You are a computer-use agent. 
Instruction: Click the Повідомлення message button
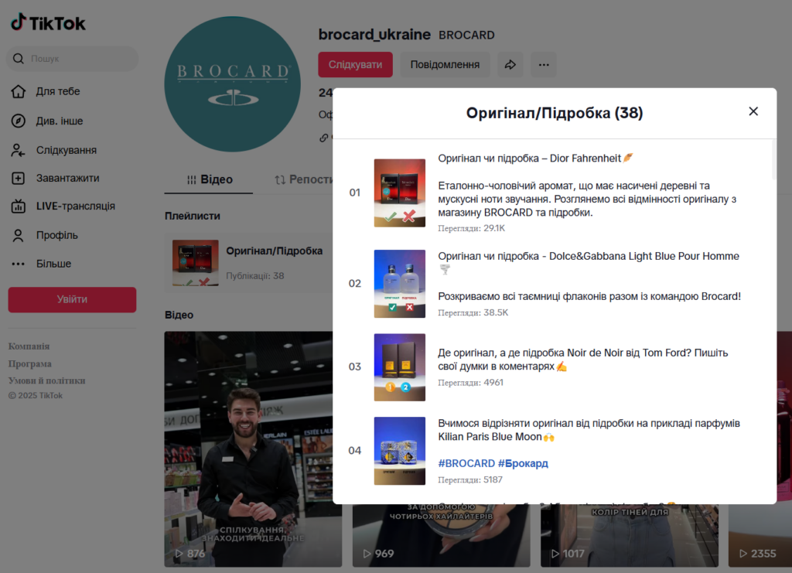pyautogui.click(x=445, y=65)
